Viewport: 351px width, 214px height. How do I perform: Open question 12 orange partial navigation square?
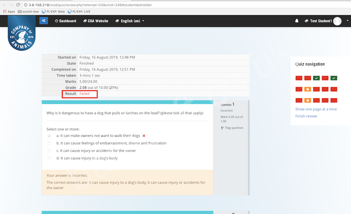(308, 100)
